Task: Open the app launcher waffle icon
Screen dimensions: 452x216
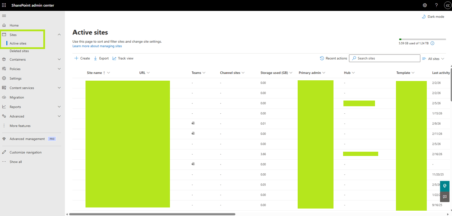Action: point(4,5)
